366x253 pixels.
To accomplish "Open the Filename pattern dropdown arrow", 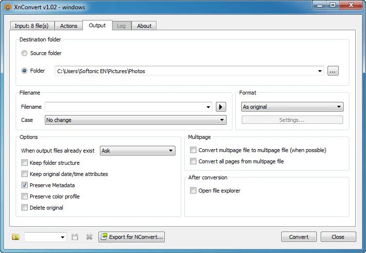I will click(x=208, y=107).
